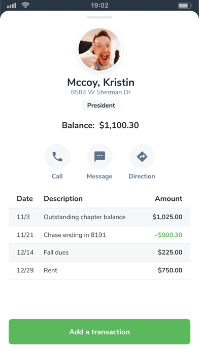Open the Rent transaction on 12/29
Image resolution: width=199 pixels, height=353 pixels.
[99, 270]
